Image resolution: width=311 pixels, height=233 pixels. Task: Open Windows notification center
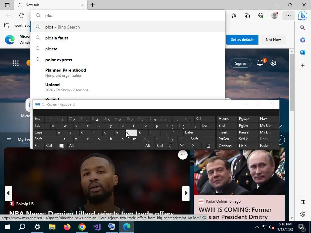coord(302,227)
